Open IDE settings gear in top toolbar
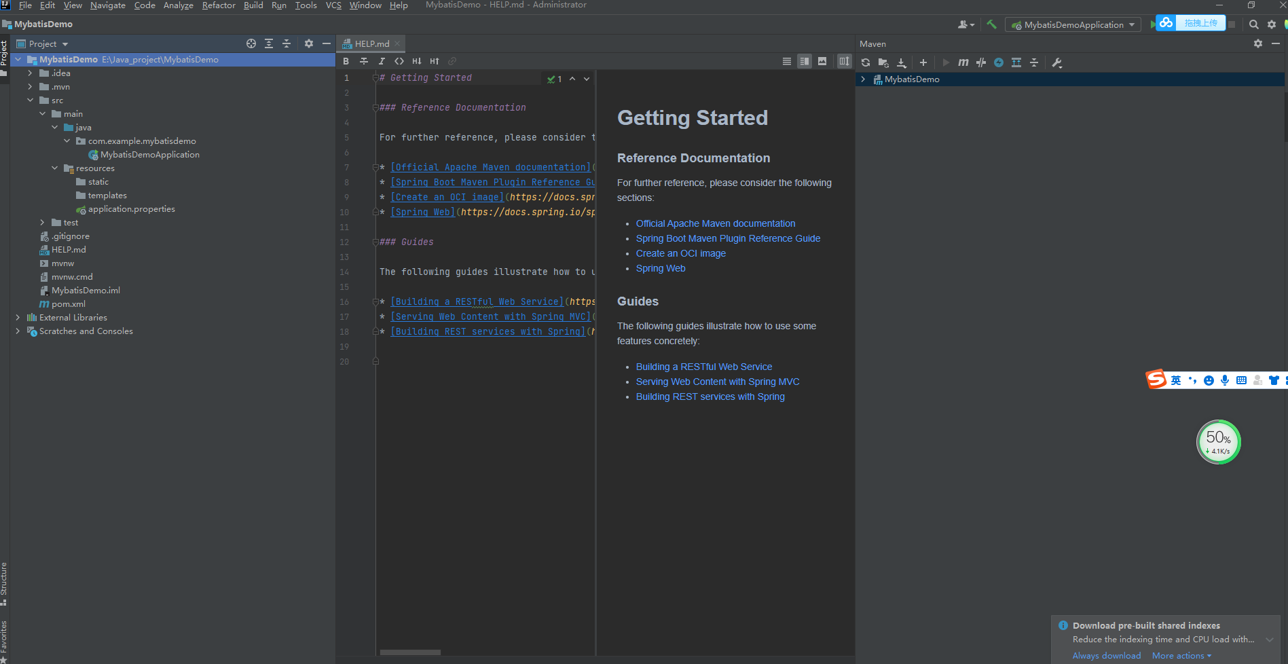 tap(1272, 24)
